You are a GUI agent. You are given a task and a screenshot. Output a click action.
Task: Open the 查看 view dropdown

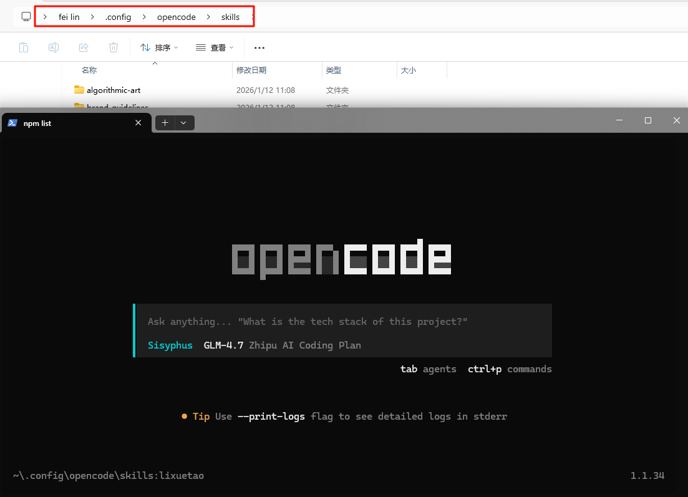tap(215, 47)
